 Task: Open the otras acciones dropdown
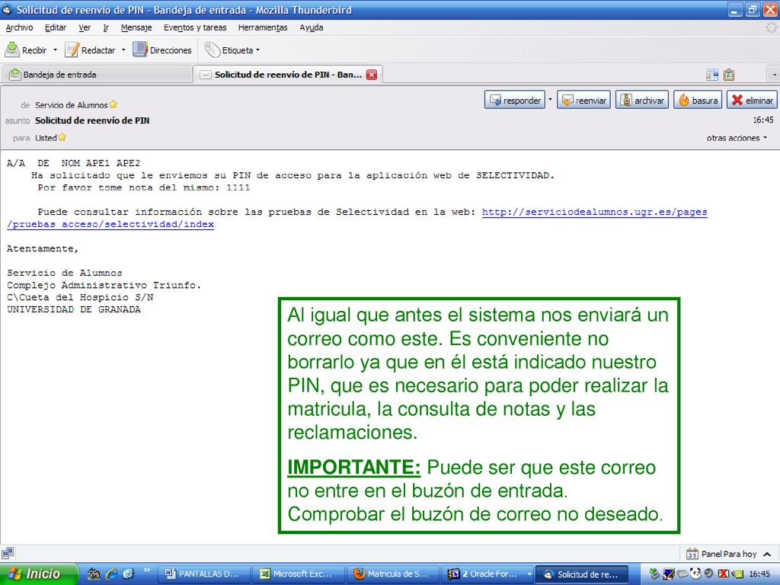(x=737, y=138)
